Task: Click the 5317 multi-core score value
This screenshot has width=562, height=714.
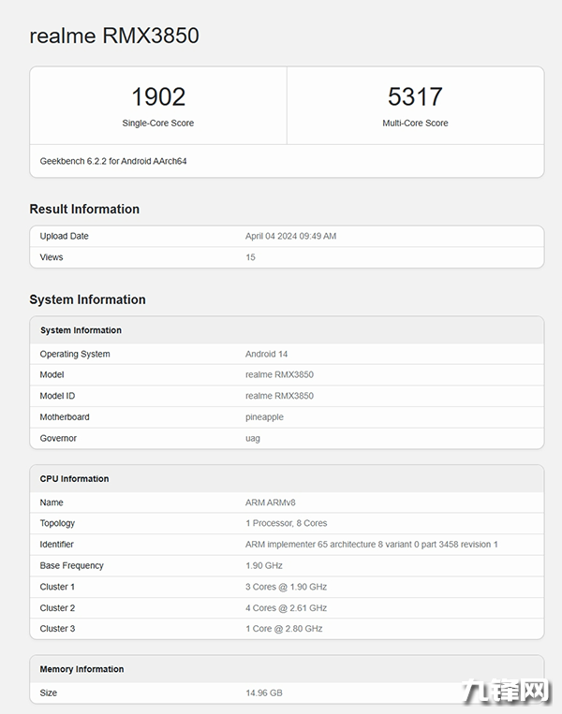Action: pyautogui.click(x=415, y=96)
